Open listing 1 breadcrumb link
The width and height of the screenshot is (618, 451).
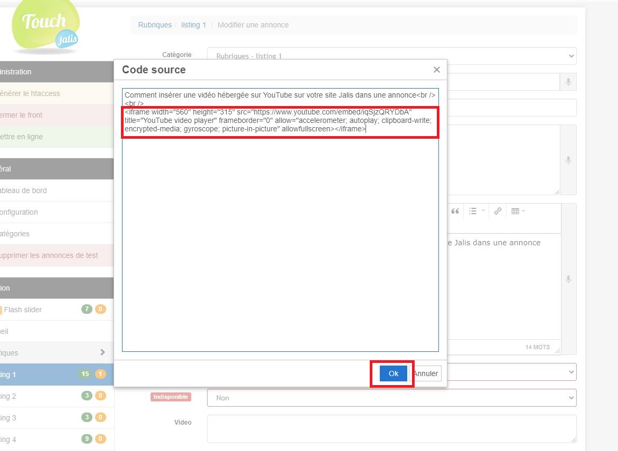click(x=193, y=25)
